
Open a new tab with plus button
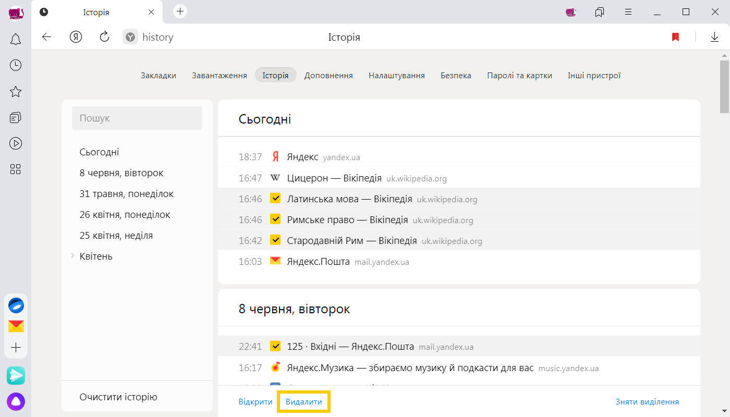(180, 11)
